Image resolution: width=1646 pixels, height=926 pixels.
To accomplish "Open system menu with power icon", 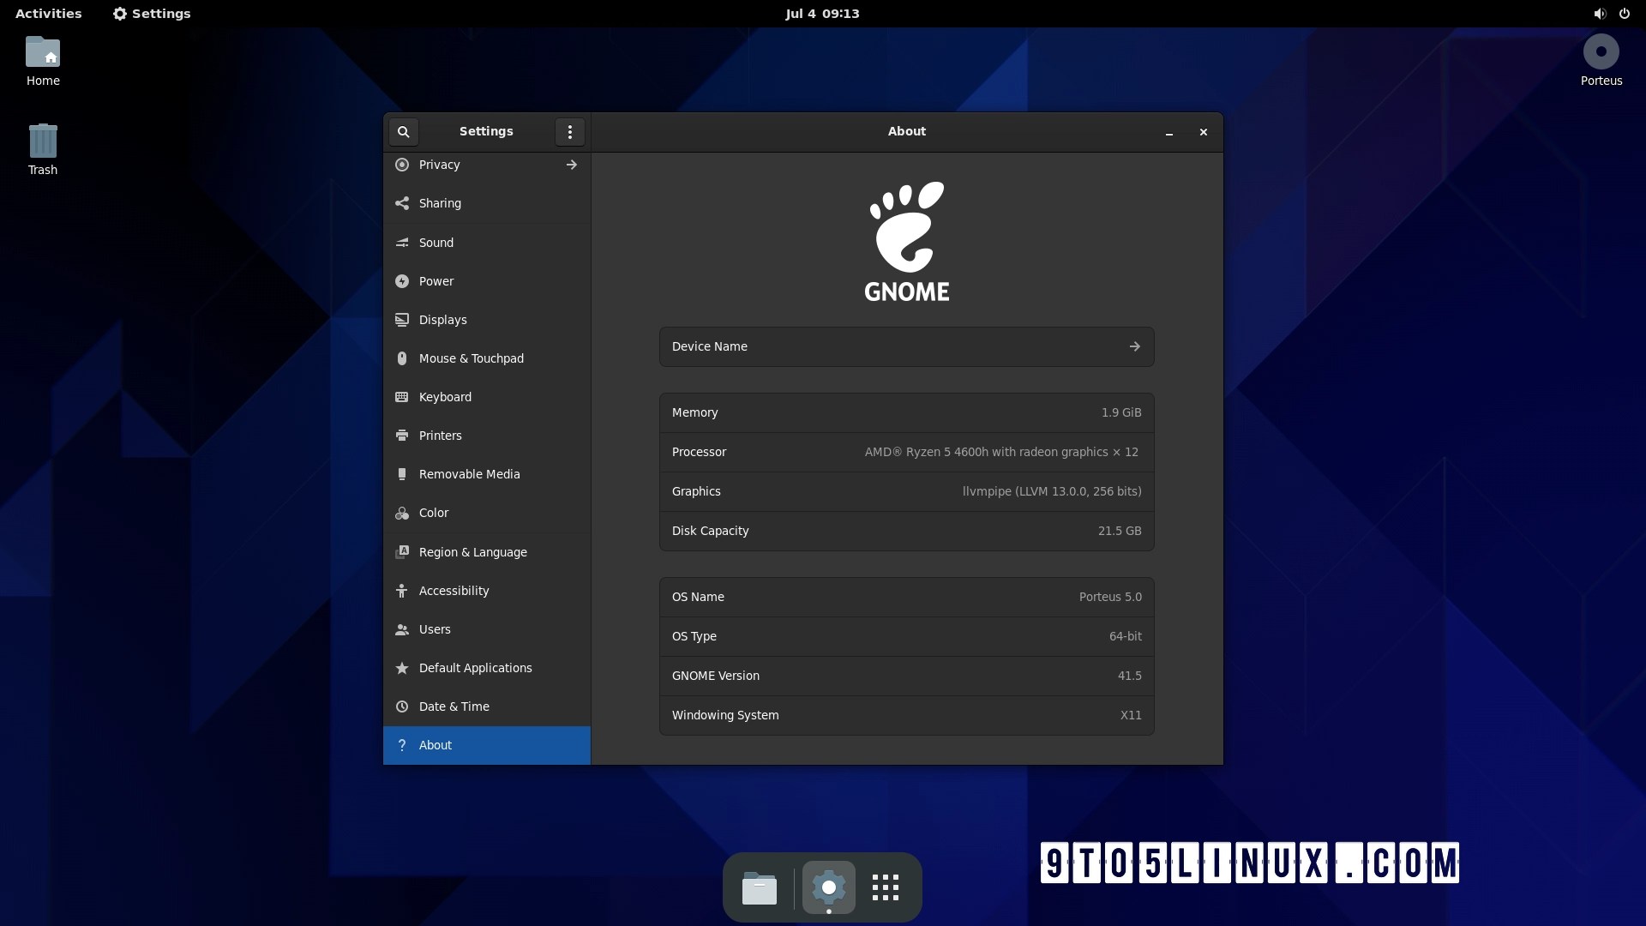I will pos(1624,14).
